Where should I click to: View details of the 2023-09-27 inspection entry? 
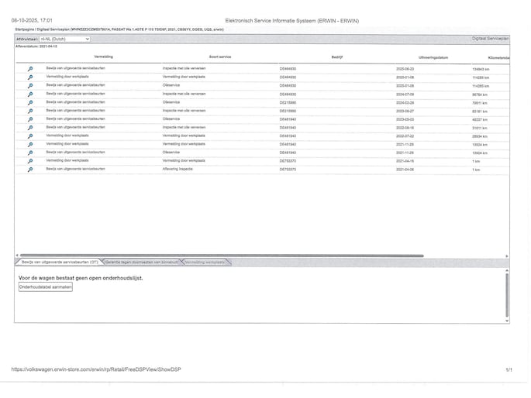coord(30,111)
